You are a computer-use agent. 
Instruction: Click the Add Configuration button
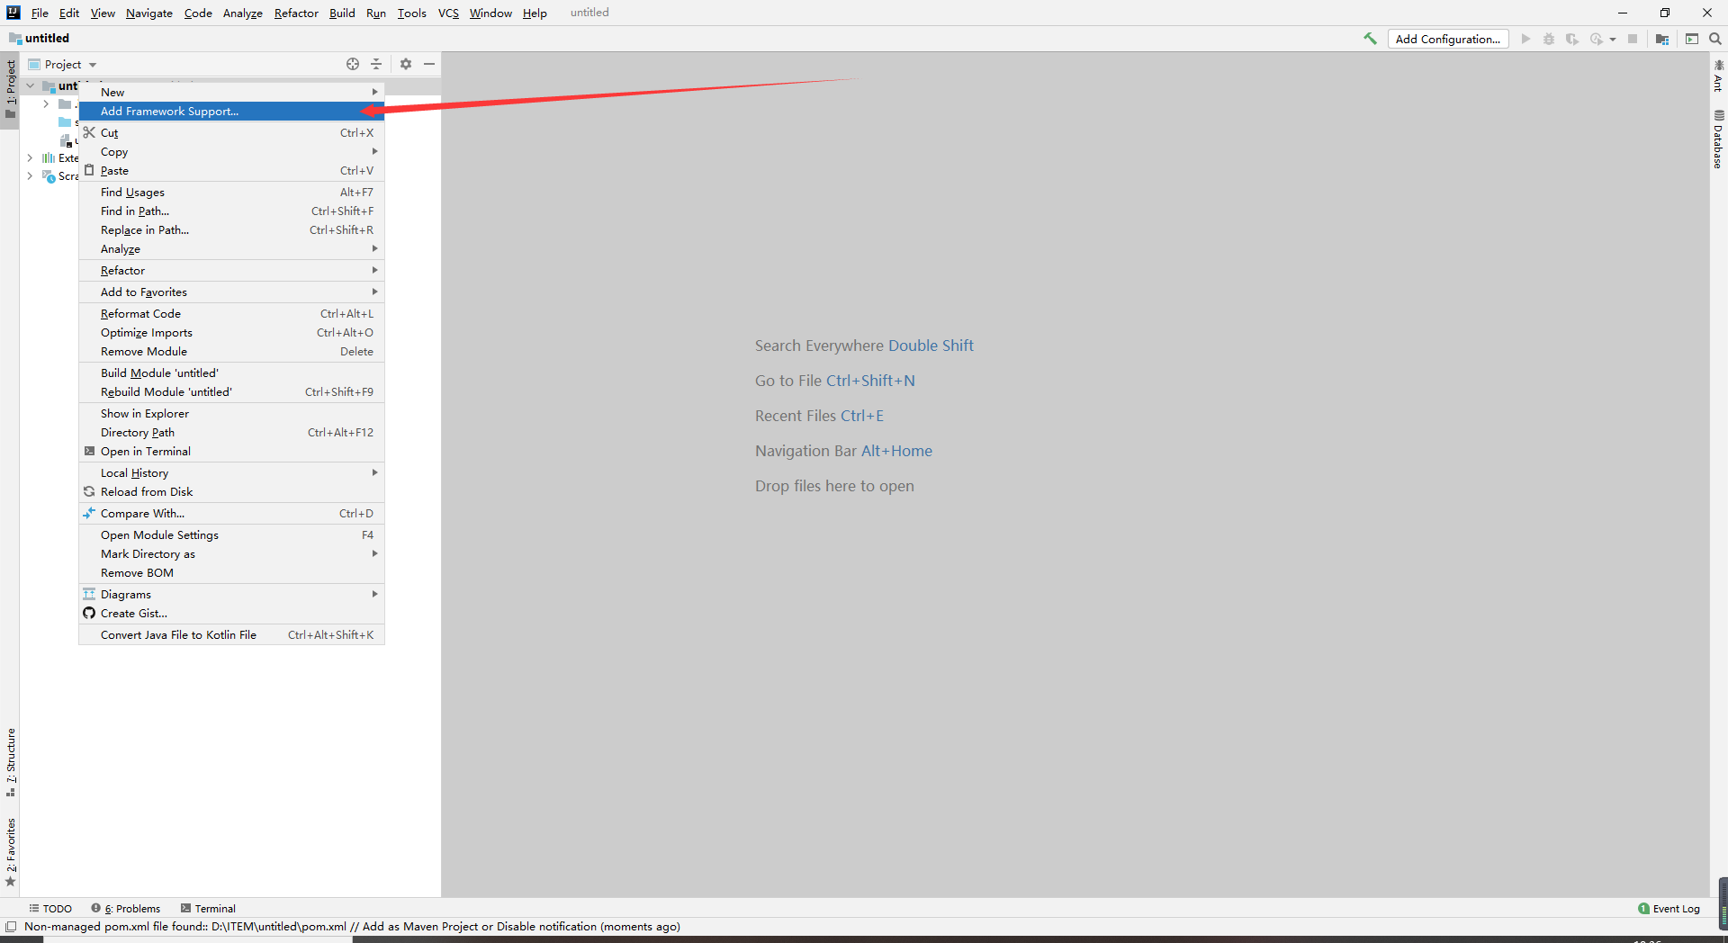[x=1447, y=39]
